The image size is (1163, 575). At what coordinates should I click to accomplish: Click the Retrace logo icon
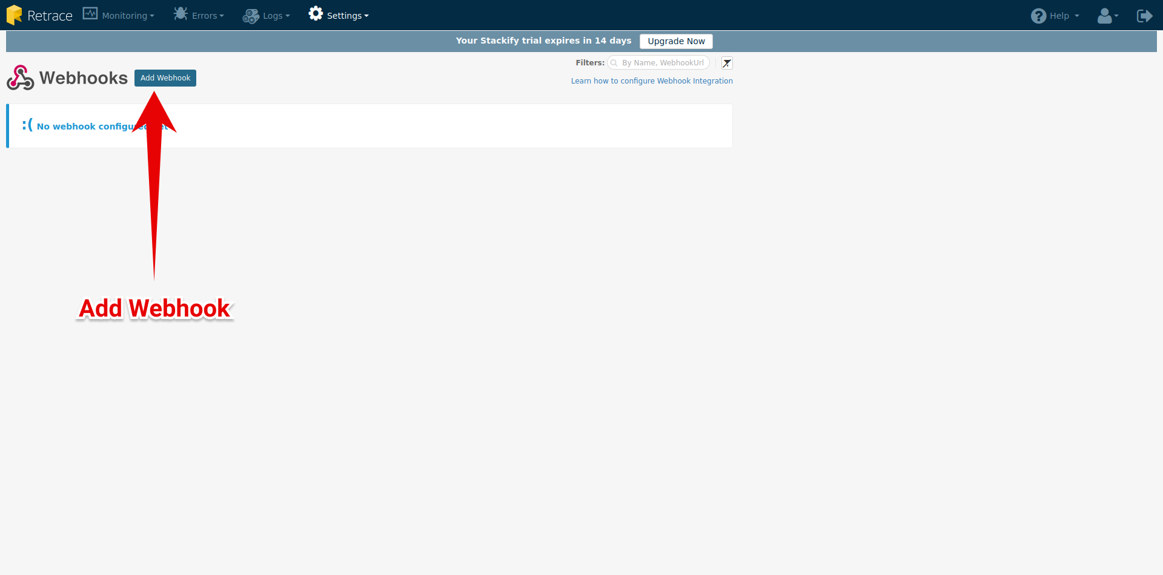click(x=14, y=15)
